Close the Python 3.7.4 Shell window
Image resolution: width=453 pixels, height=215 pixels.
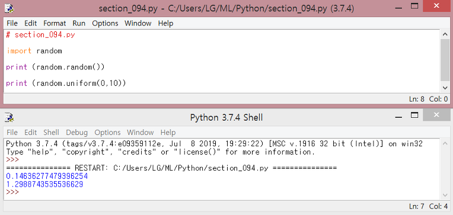pos(436,115)
